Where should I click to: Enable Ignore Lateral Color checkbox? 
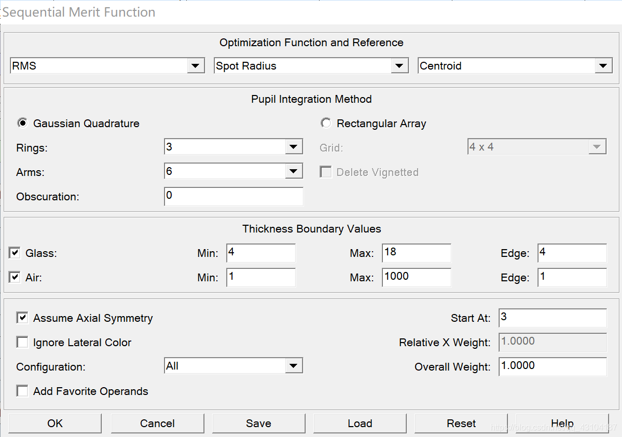coord(23,342)
